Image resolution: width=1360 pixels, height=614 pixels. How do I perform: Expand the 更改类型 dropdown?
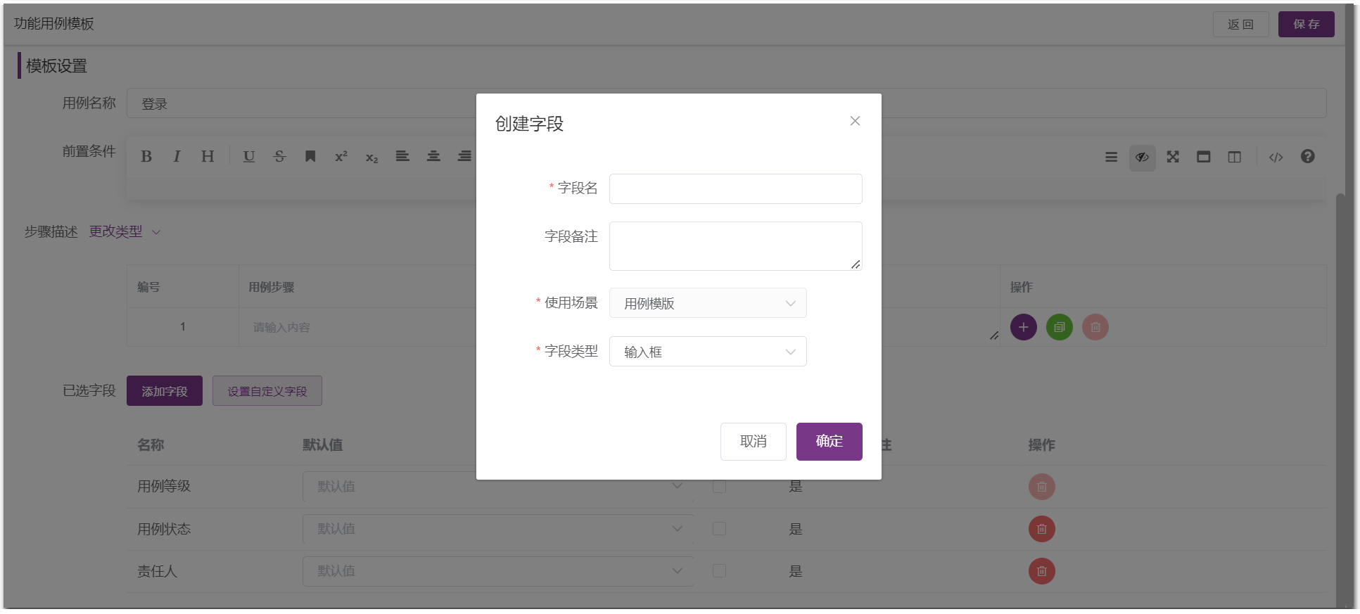[x=125, y=231]
